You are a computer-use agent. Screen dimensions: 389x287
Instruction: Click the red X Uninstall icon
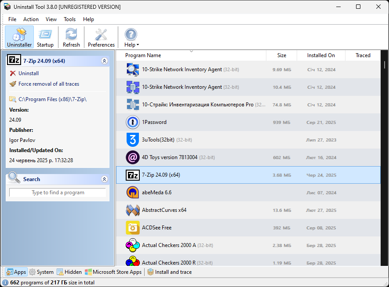13,73
